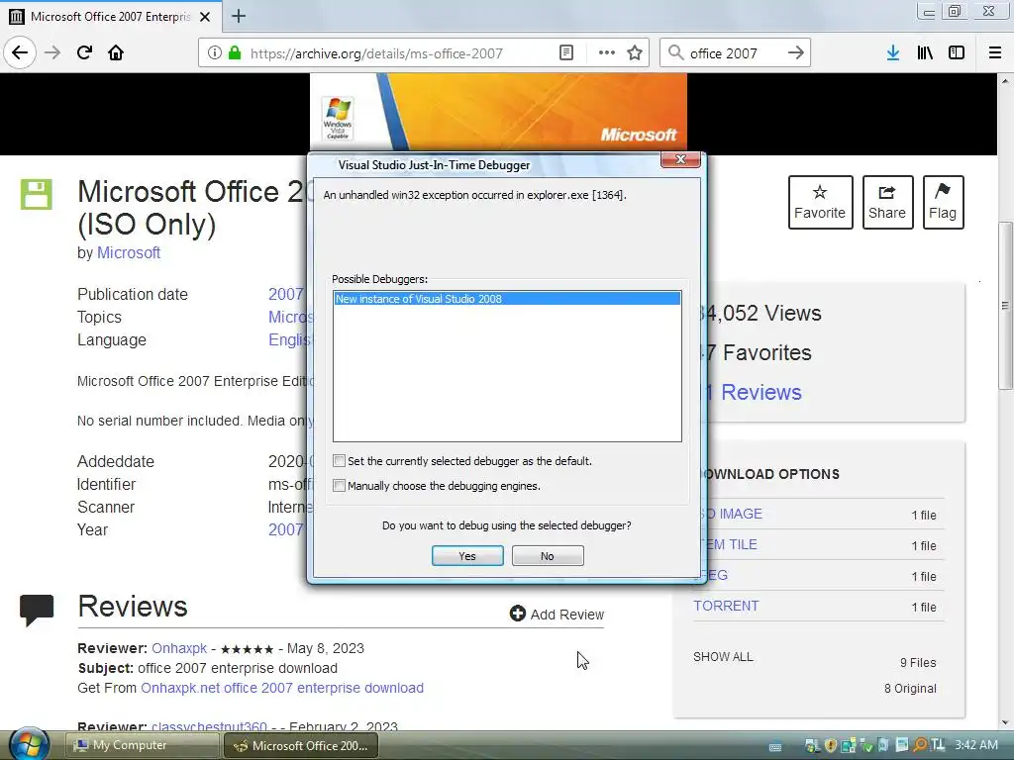Image resolution: width=1014 pixels, height=760 pixels.
Task: Click the Reviews speech bubble icon
Action: 37,610
